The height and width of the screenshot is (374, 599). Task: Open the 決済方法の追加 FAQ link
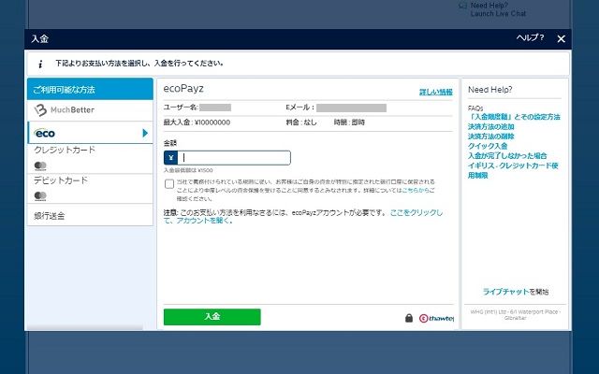click(x=491, y=126)
